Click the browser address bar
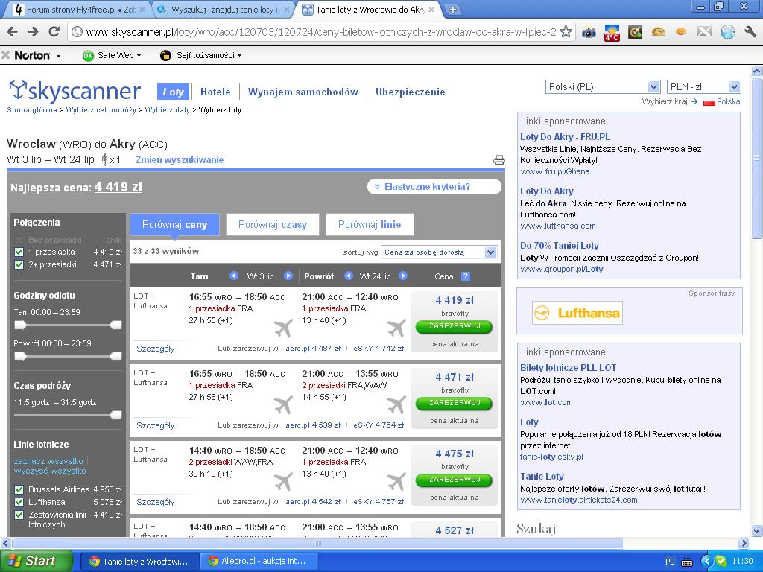 [320, 32]
